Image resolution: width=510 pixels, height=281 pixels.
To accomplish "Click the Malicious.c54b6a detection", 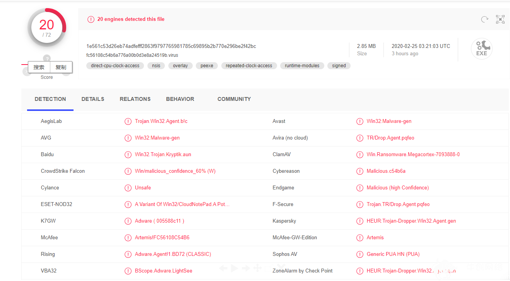I will click(386, 171).
